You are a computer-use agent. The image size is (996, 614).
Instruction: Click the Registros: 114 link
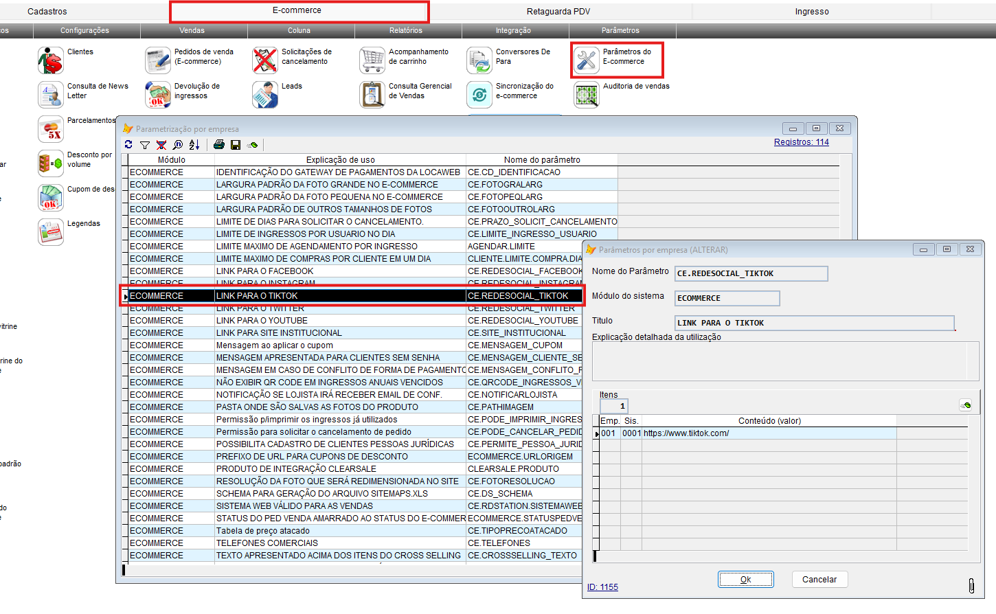point(801,142)
